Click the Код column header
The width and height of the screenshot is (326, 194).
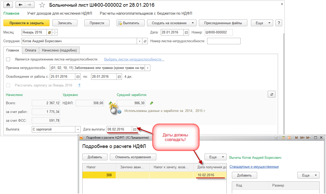[x=250, y=186]
